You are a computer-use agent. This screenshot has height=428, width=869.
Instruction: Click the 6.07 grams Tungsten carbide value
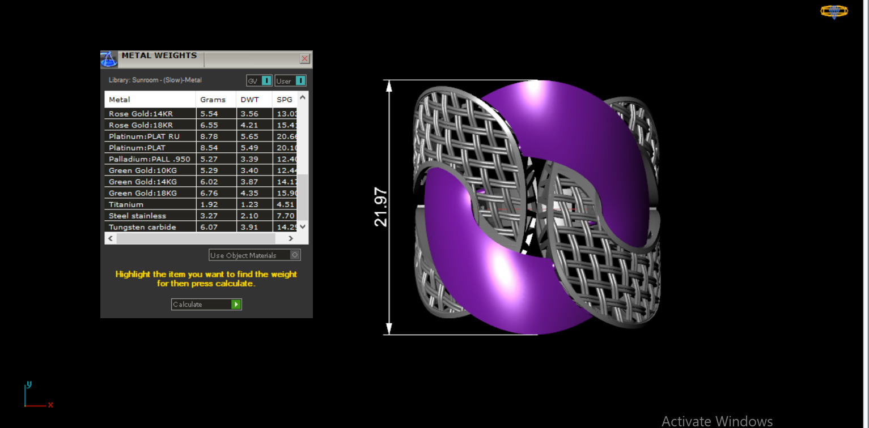tap(209, 227)
